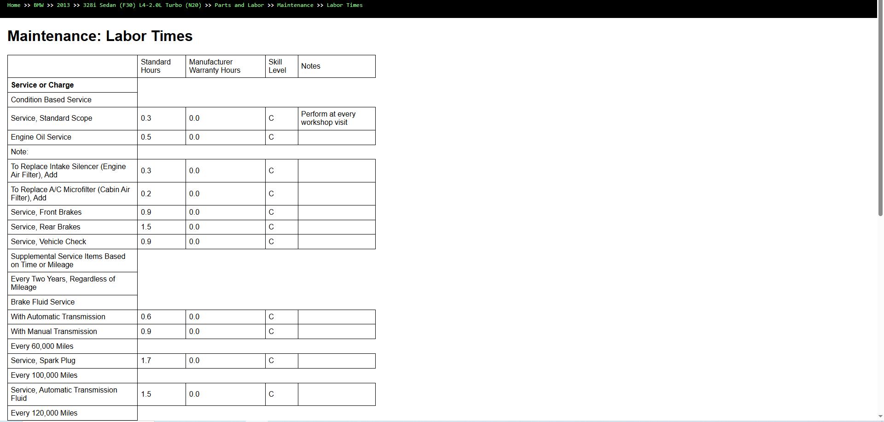The height and width of the screenshot is (422, 884).
Task: Click the scrollbar down arrow
Action: tap(880, 417)
